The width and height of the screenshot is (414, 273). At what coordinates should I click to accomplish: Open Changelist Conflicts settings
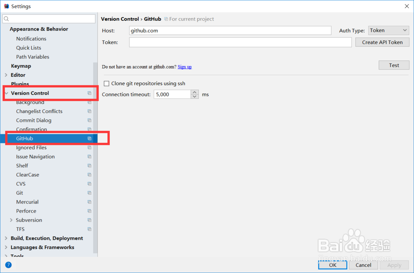tap(39, 111)
